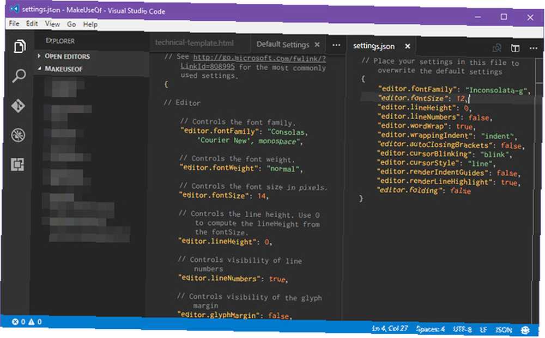Open the File menu
Screen dimensions: 545x338
[x=14, y=23]
